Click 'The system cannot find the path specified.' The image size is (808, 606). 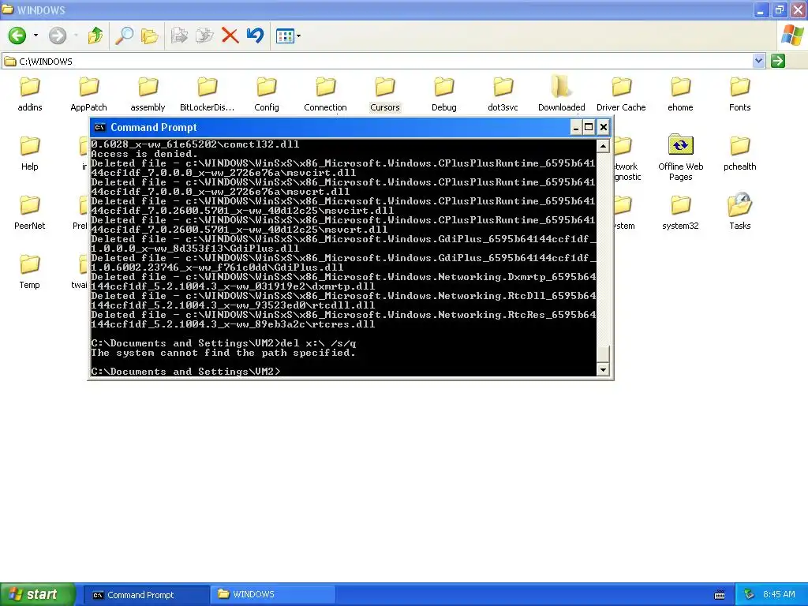223,353
